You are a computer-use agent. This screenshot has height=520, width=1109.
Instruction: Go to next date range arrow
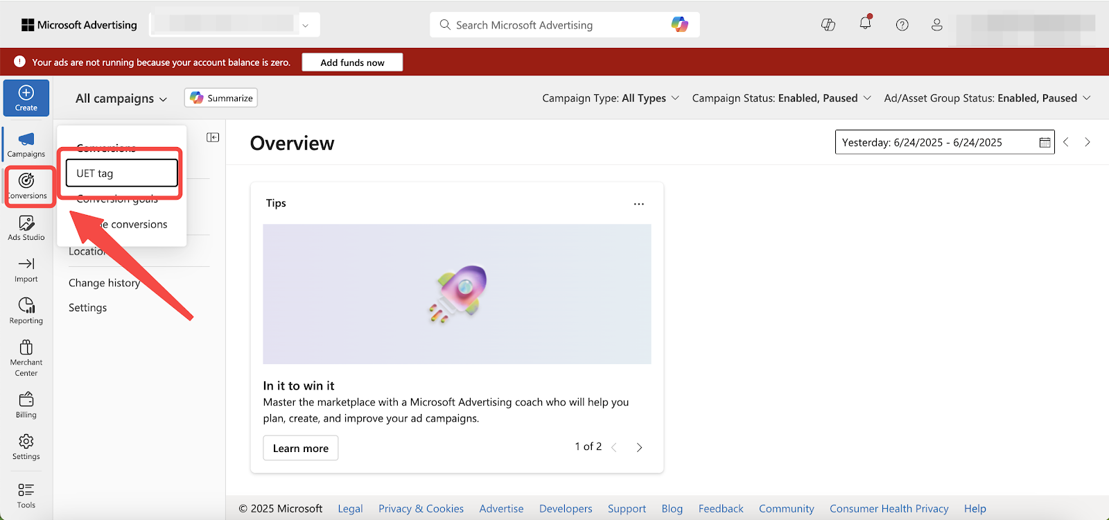coord(1088,142)
